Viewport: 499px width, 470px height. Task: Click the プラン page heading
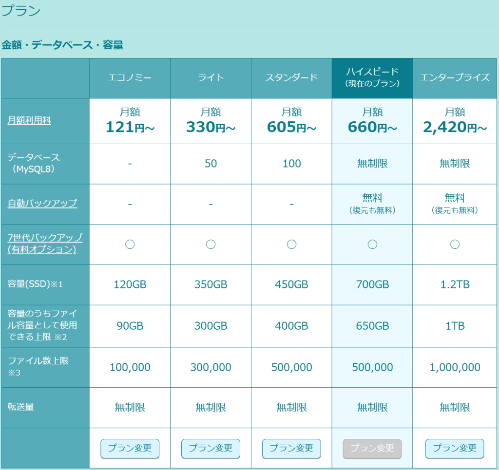coord(21,11)
